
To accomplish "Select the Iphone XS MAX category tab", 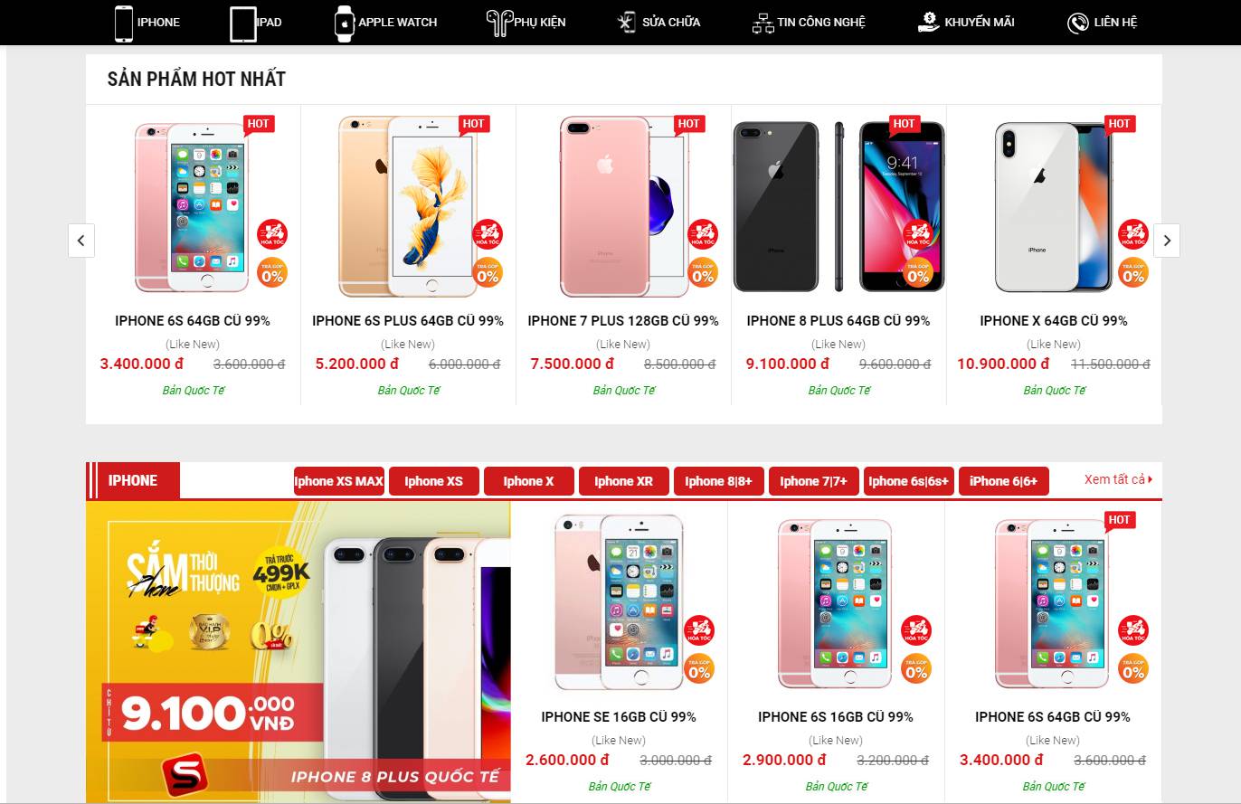I will pos(338,481).
